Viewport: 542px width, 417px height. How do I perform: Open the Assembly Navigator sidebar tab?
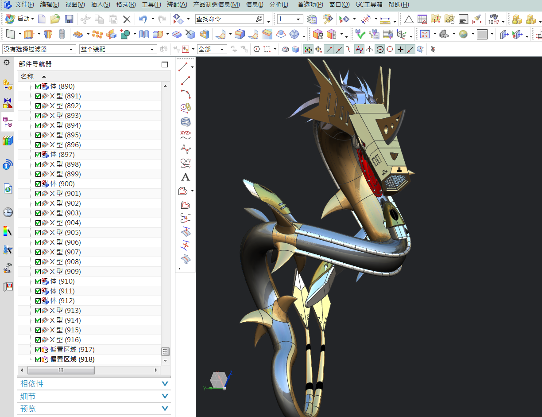click(x=8, y=84)
